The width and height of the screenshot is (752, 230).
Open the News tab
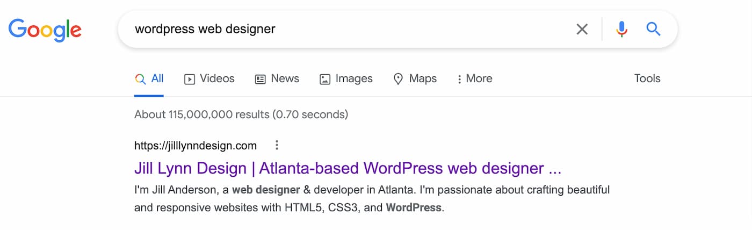coord(277,79)
